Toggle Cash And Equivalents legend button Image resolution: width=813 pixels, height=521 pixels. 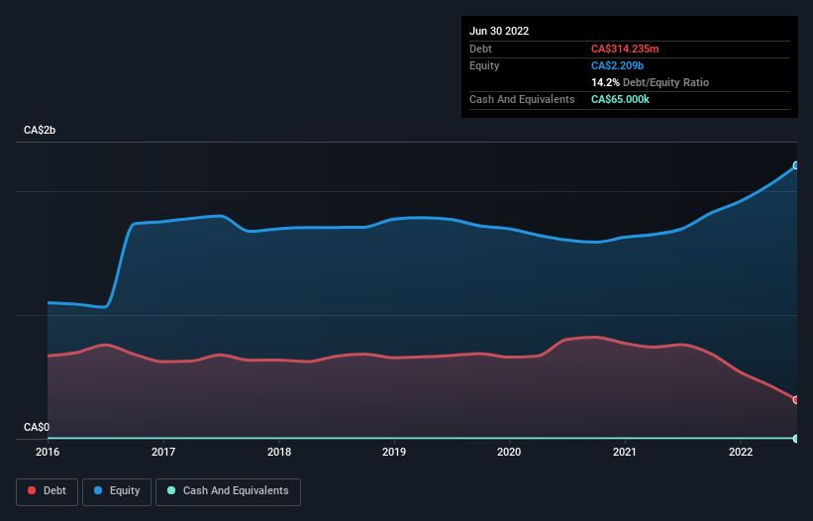[228, 491]
